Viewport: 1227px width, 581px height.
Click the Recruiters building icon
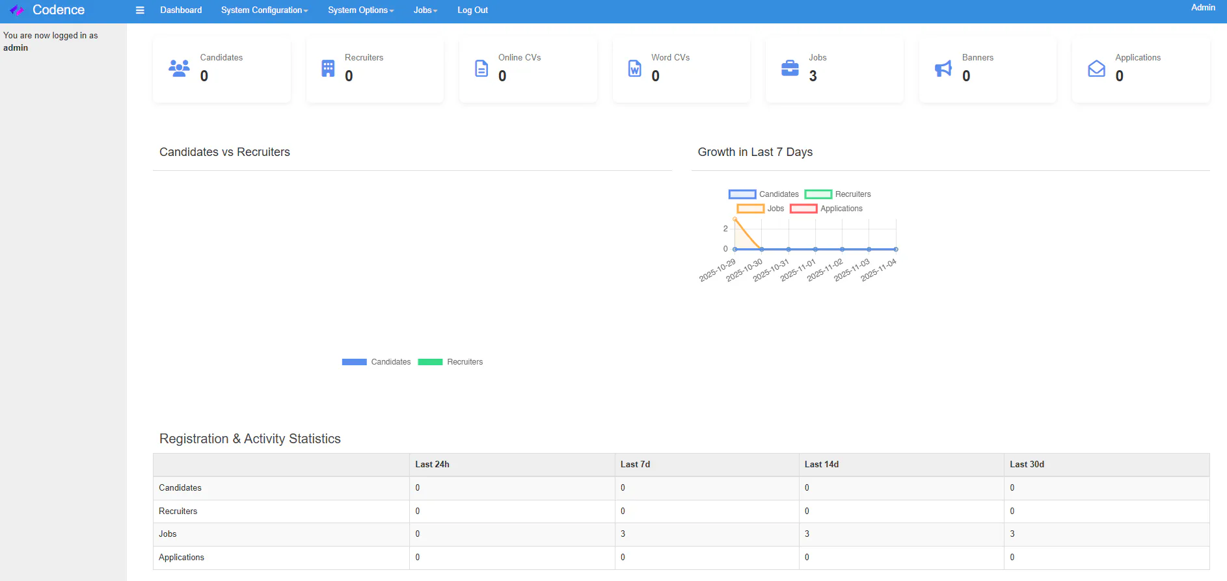(328, 68)
